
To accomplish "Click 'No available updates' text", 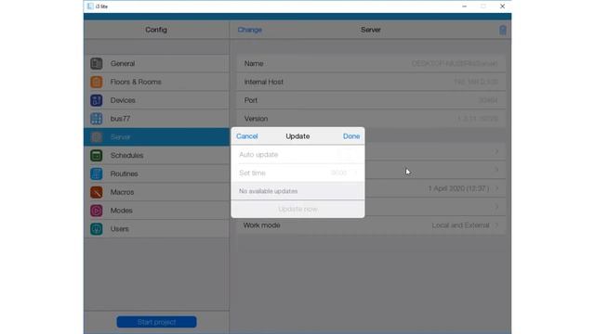I will coord(269,191).
